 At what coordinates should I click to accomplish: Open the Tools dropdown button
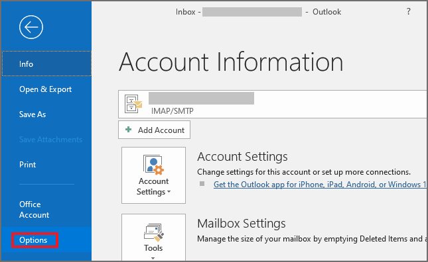tap(154, 238)
